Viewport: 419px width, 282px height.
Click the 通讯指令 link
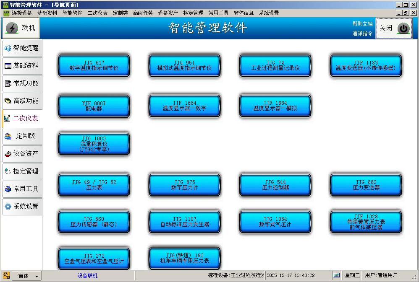click(x=362, y=34)
